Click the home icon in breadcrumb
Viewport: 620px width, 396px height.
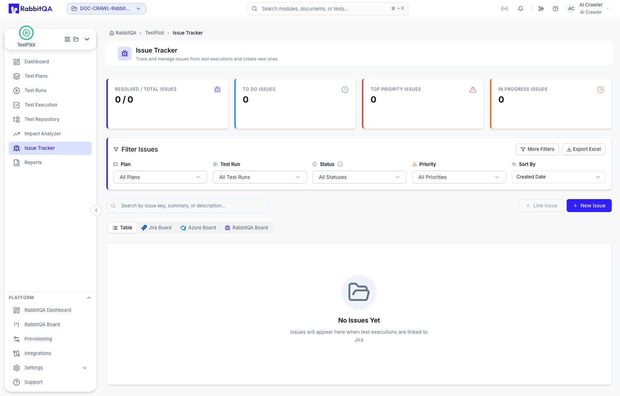(x=112, y=33)
